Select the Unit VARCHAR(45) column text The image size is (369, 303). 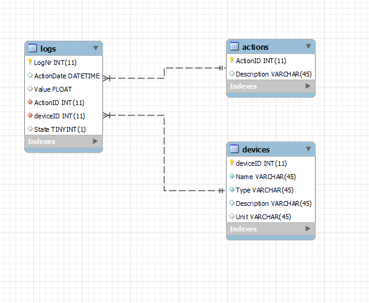pyautogui.click(x=264, y=217)
